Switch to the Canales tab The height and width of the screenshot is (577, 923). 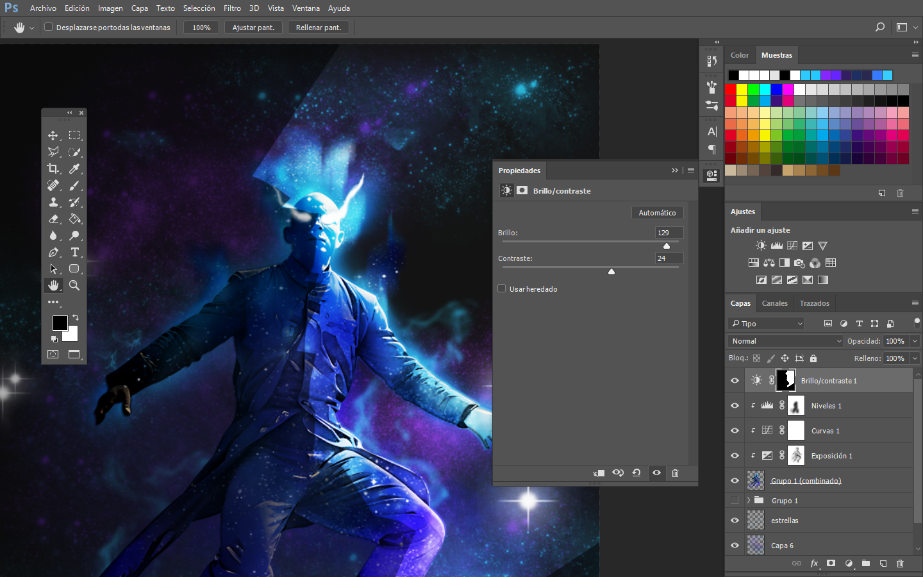[775, 303]
